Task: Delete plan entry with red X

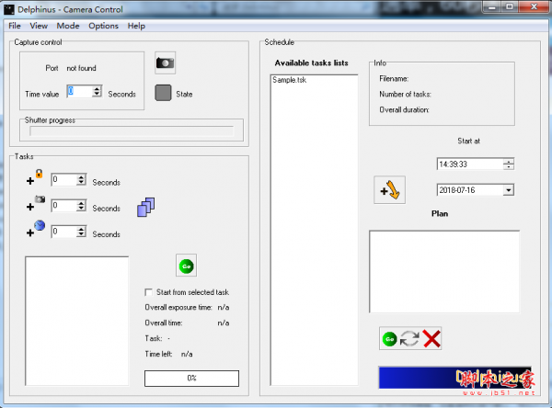Action: (431, 339)
